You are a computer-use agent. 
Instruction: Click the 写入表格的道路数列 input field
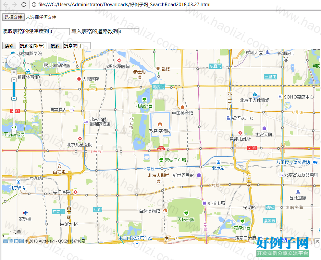click(129, 31)
